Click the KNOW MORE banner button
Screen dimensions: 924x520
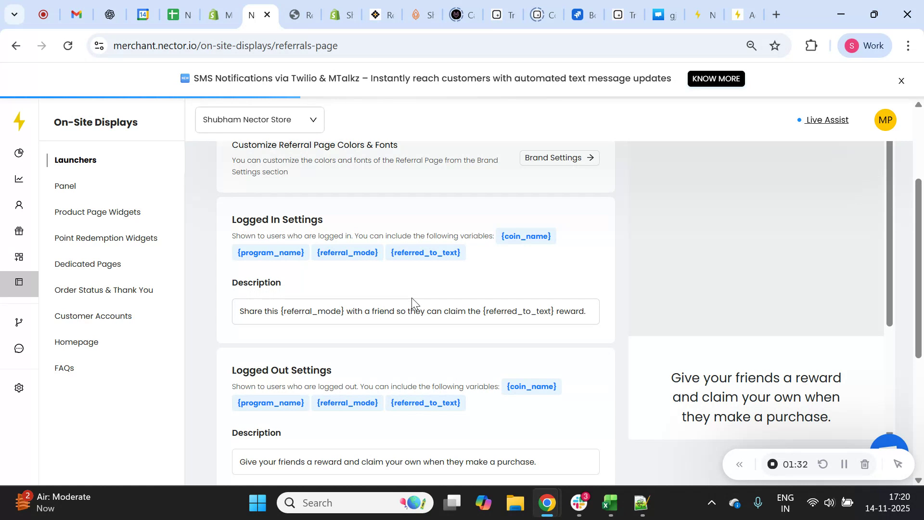(716, 78)
